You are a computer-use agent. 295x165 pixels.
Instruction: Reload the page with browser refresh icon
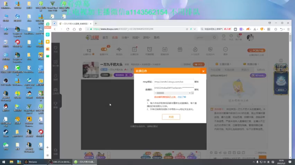coord(68,29)
